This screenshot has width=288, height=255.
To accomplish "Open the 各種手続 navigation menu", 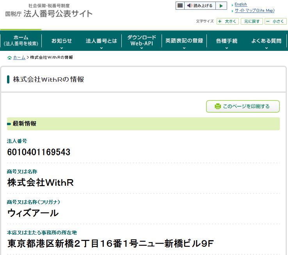I will tap(227, 41).
